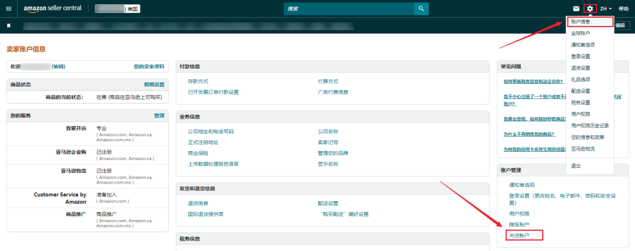
Task: Select 用户权限历史记录 in the settings menu
Action: click(590, 126)
